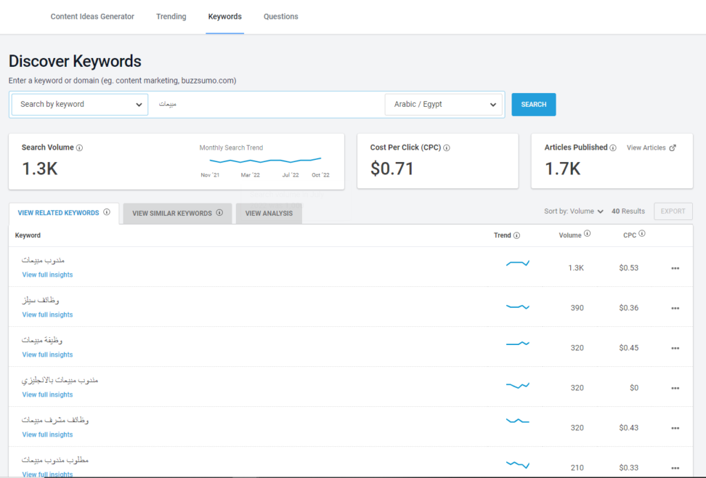The height and width of the screenshot is (478, 706).
Task: Click View full insights under the first keyword
Action: 48,275
